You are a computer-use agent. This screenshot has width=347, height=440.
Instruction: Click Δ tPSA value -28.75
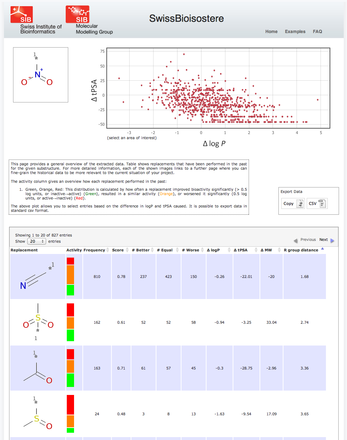[x=246, y=368]
